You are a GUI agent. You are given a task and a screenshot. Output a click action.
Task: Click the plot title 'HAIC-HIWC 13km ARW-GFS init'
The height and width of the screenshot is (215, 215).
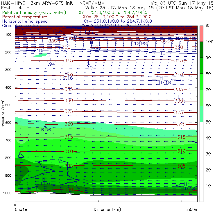point(37,3)
